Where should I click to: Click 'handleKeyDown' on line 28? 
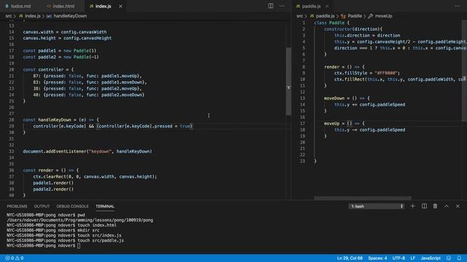tap(55, 119)
